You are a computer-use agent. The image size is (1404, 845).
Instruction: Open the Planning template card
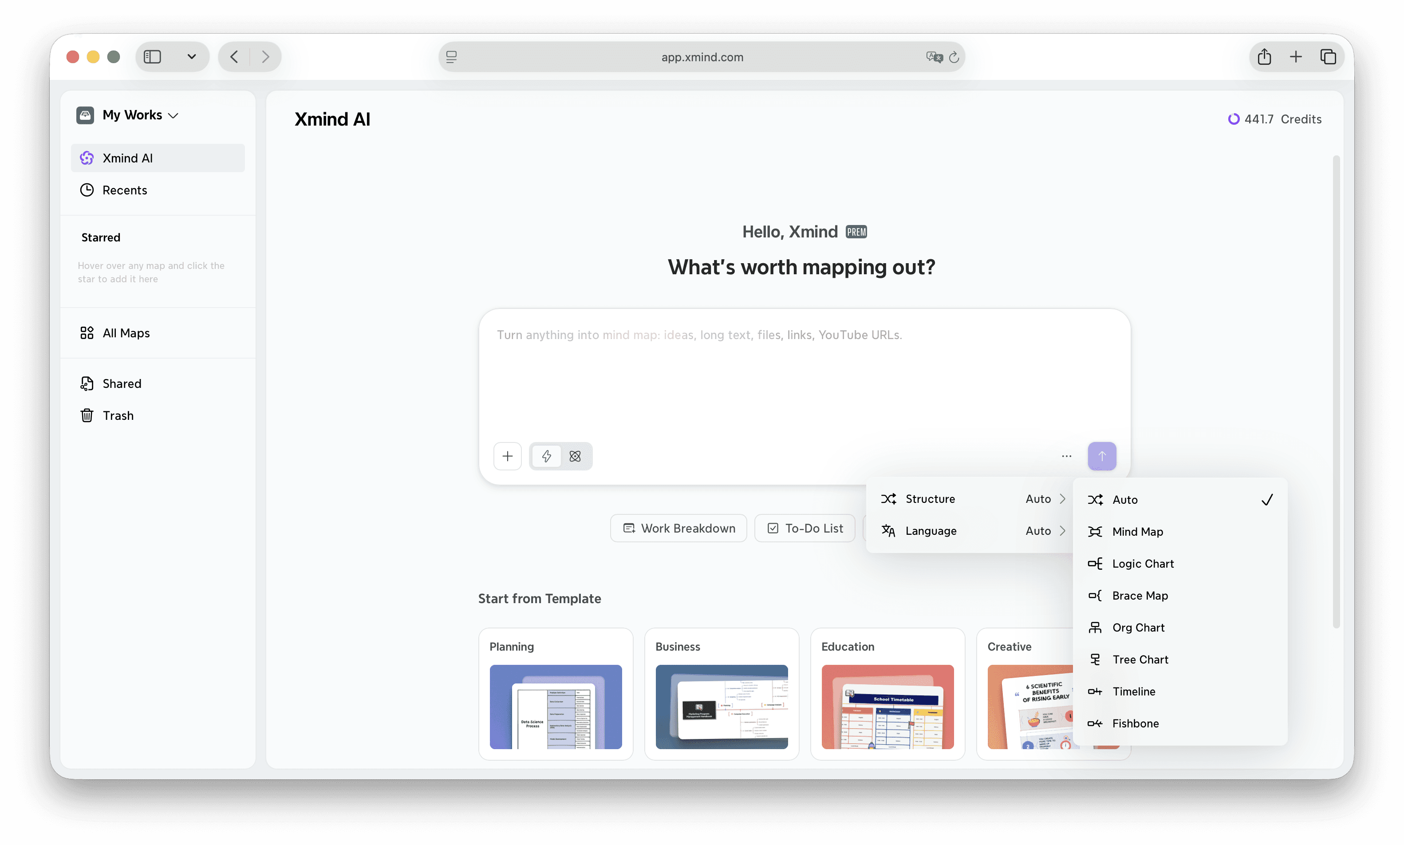tap(556, 694)
